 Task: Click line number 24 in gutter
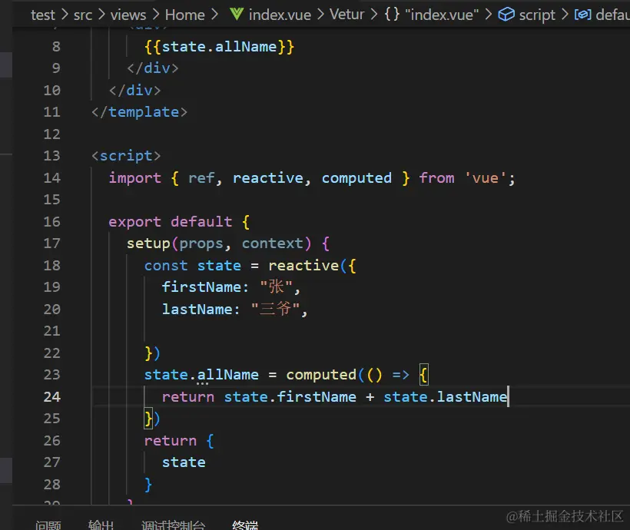51,396
